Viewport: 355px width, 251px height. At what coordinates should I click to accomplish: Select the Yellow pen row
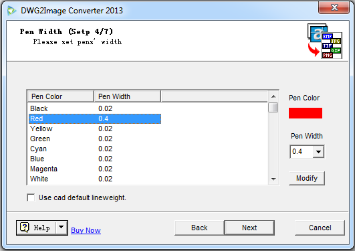[x=95, y=129]
